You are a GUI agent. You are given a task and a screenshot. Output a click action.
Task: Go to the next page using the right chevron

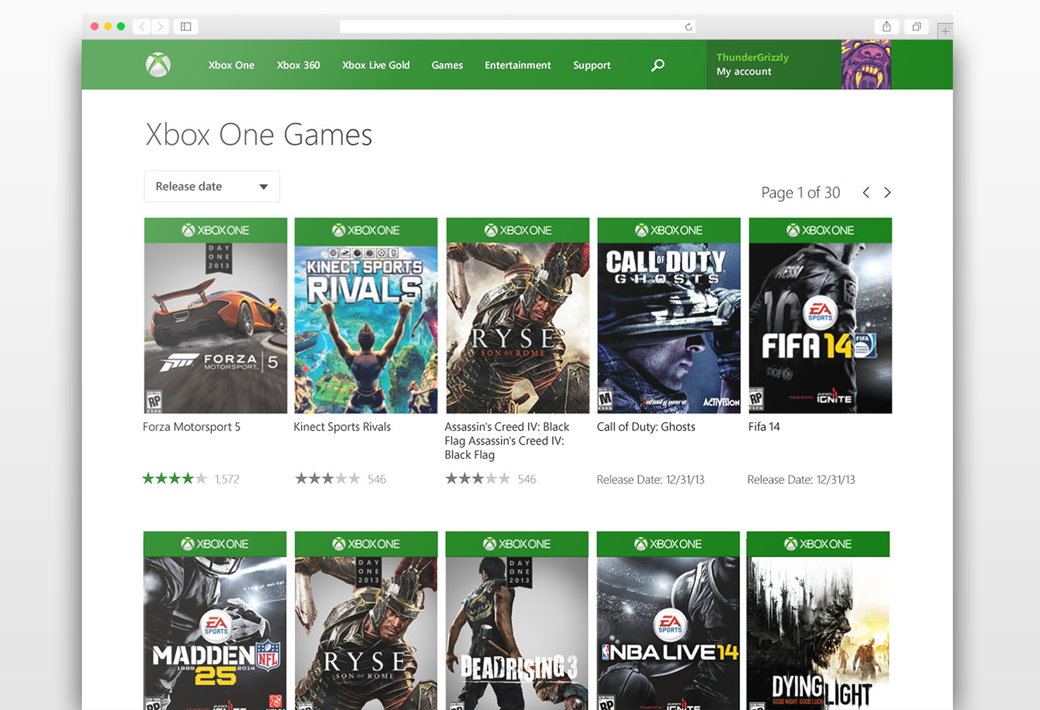coord(887,192)
